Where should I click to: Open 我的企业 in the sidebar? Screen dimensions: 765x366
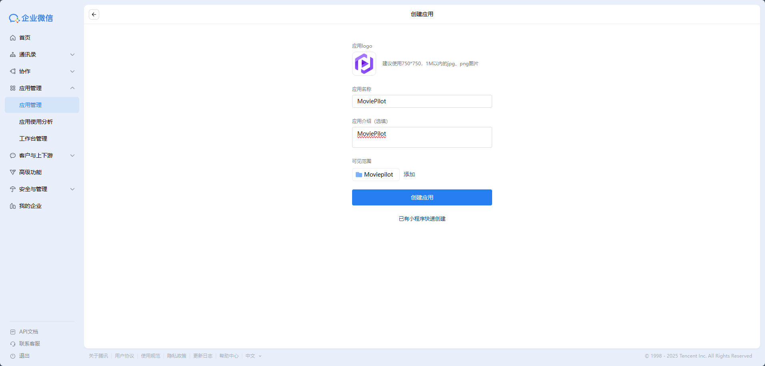coord(30,206)
